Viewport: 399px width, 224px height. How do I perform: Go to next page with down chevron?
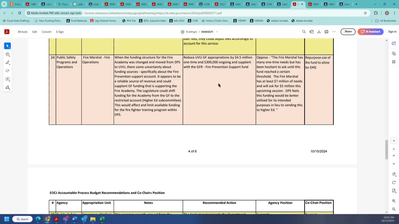(x=394, y=164)
